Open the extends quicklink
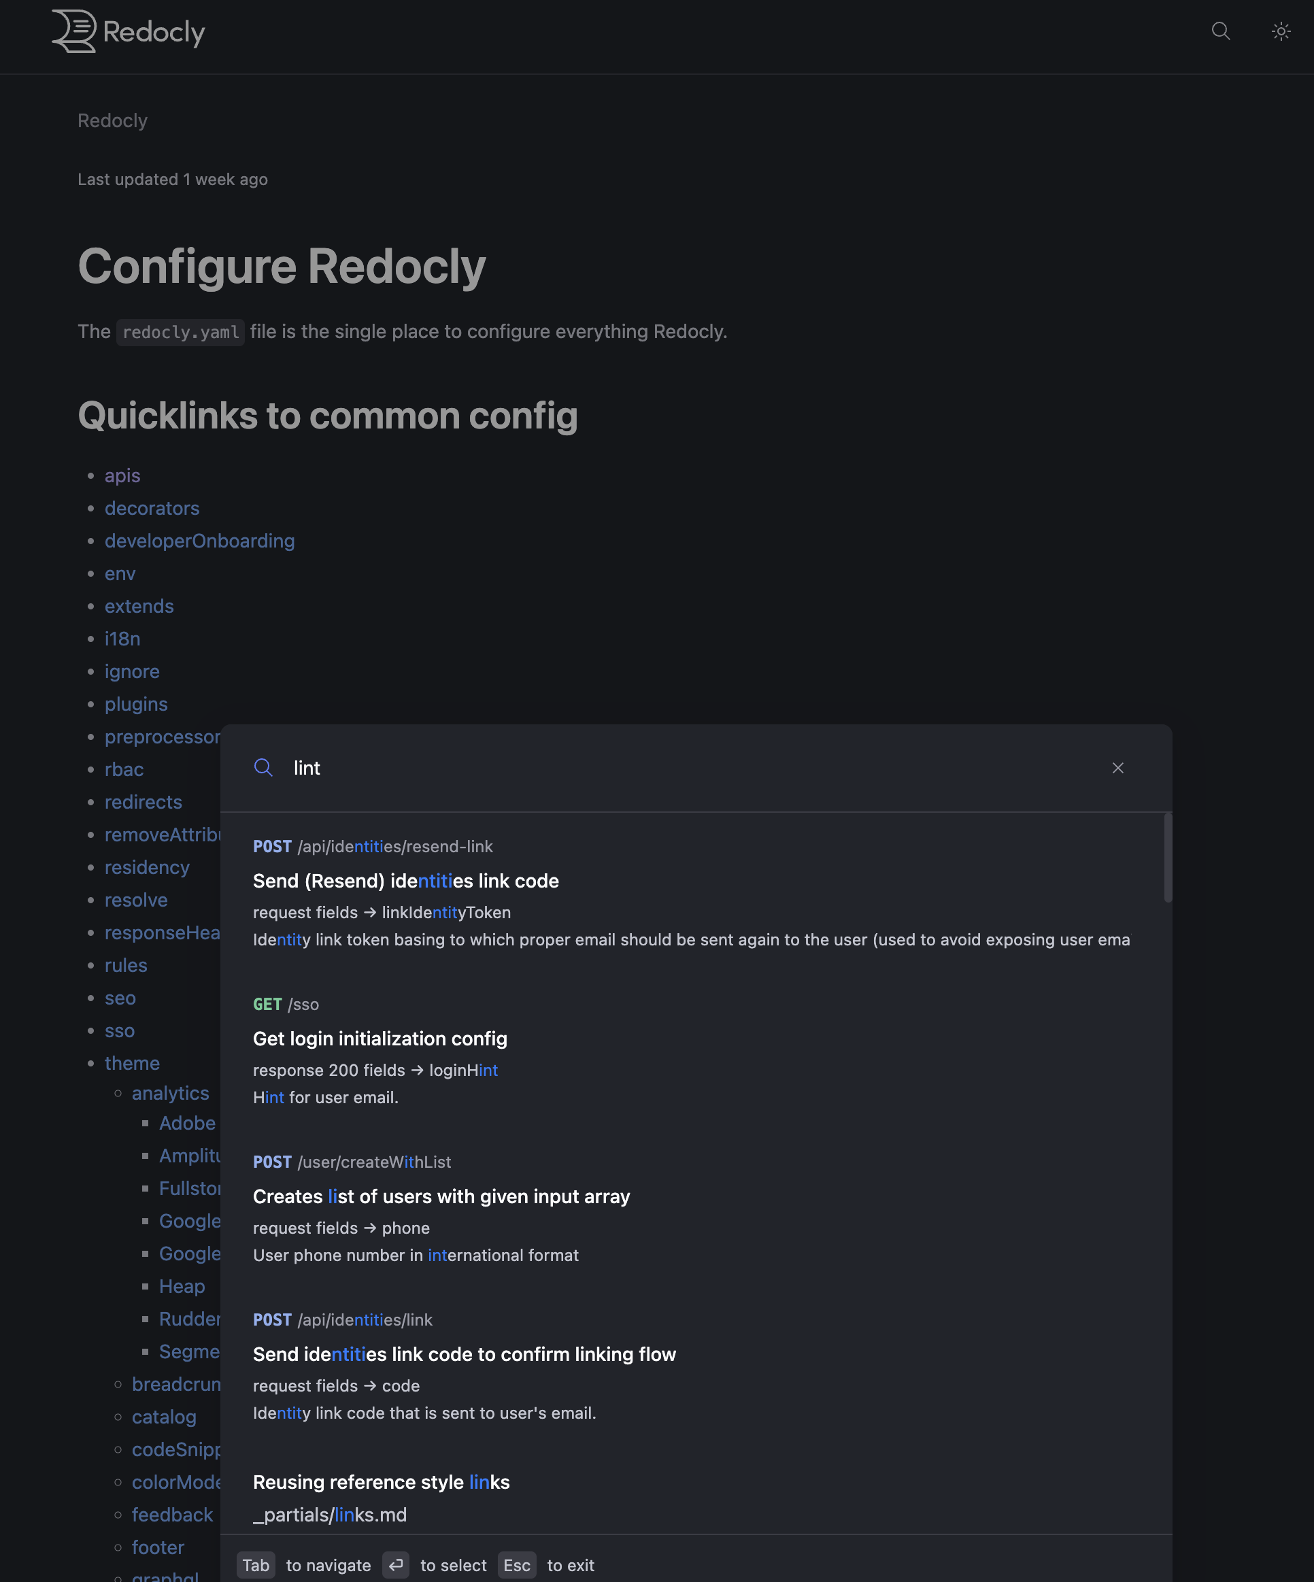The height and width of the screenshot is (1582, 1314). pyautogui.click(x=139, y=606)
